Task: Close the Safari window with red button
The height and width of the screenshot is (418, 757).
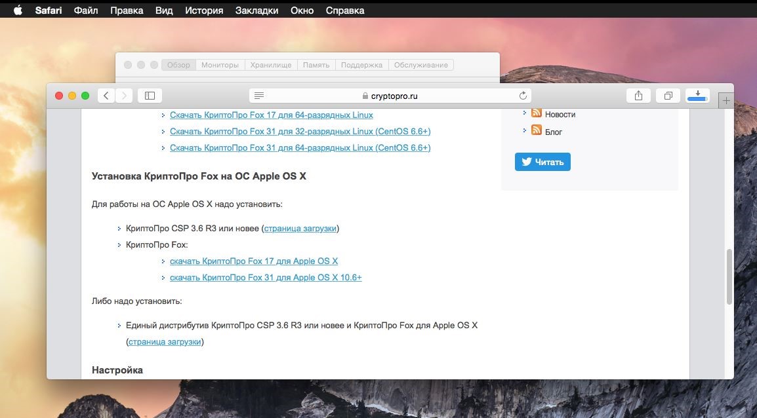Action: click(59, 96)
